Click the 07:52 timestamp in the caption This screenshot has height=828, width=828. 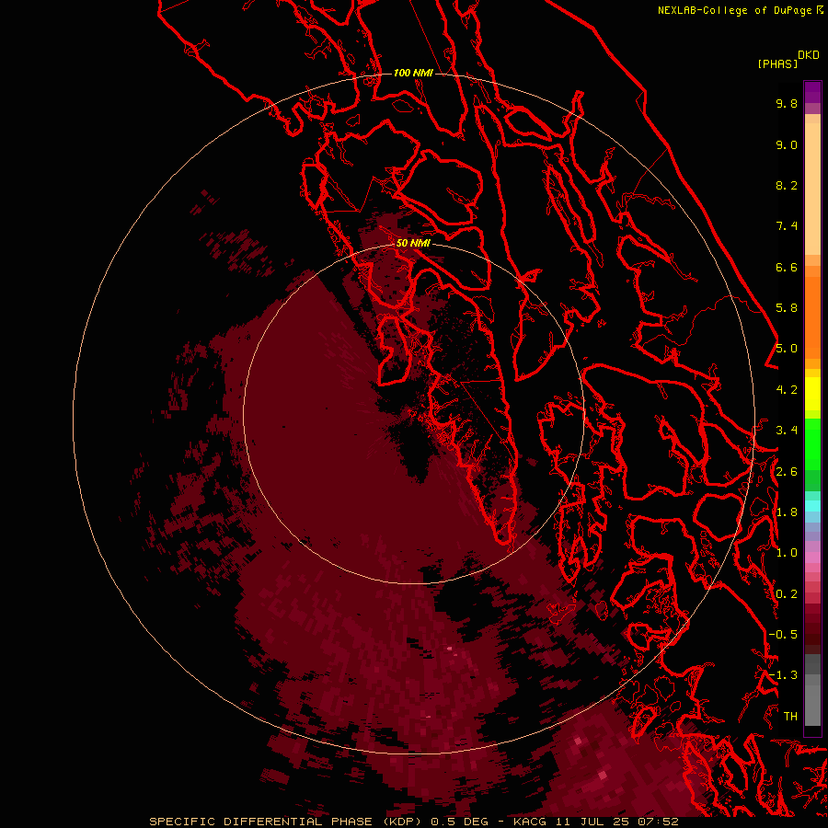click(x=660, y=822)
